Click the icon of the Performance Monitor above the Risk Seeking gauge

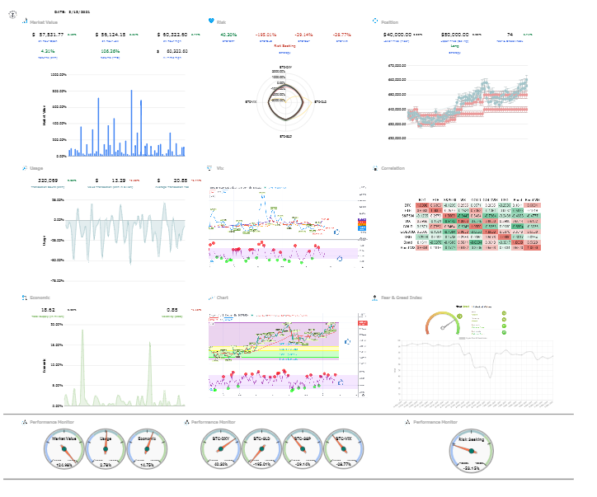click(x=407, y=422)
